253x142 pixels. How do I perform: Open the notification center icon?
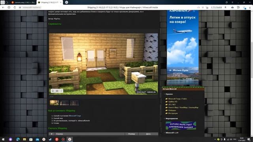(249, 139)
